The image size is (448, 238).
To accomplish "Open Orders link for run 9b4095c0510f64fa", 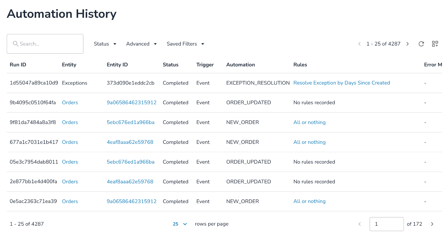I will (70, 103).
